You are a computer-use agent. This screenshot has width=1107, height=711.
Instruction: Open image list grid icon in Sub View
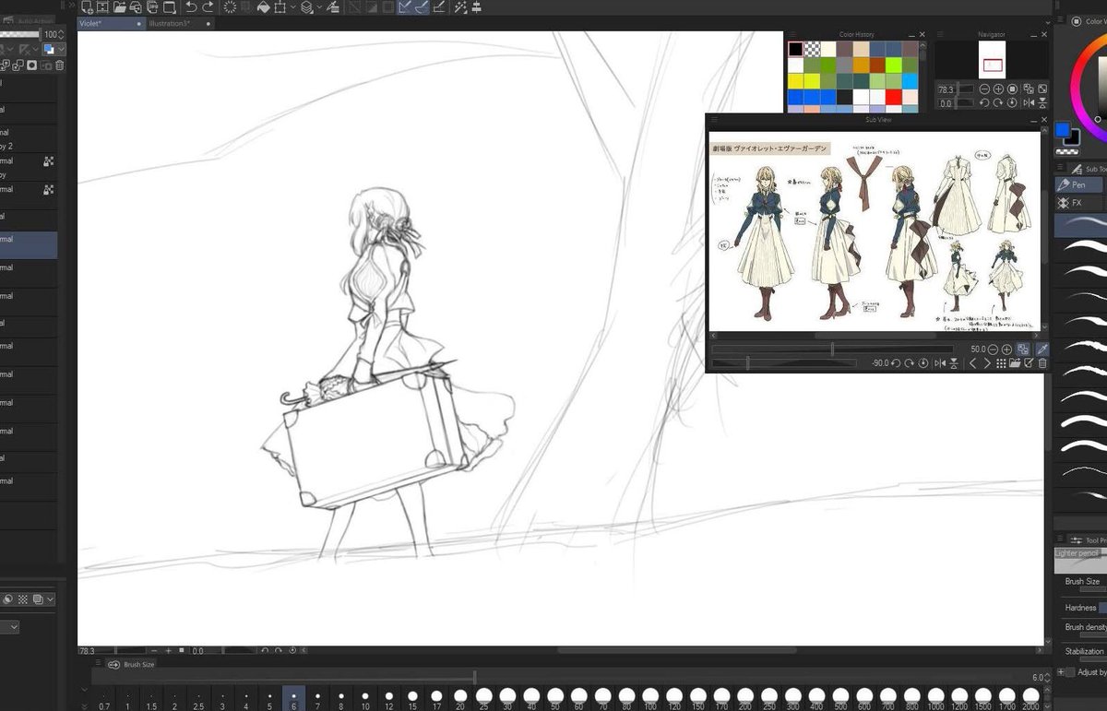pyautogui.click(x=1001, y=363)
